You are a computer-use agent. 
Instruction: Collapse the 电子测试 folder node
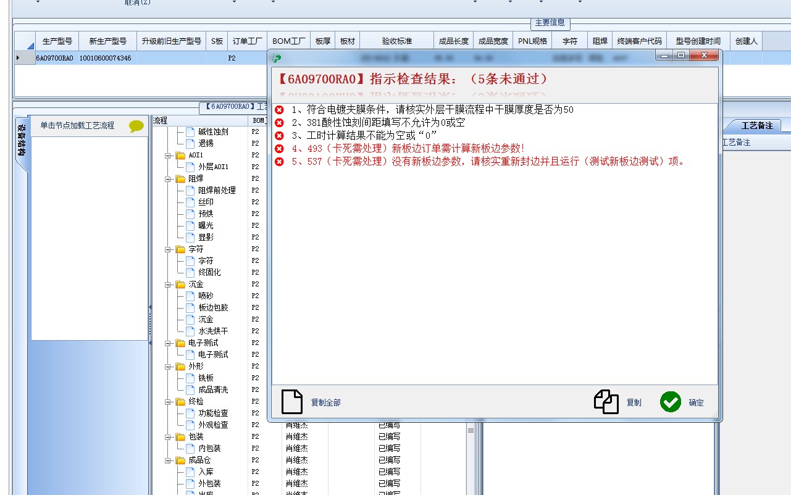168,343
